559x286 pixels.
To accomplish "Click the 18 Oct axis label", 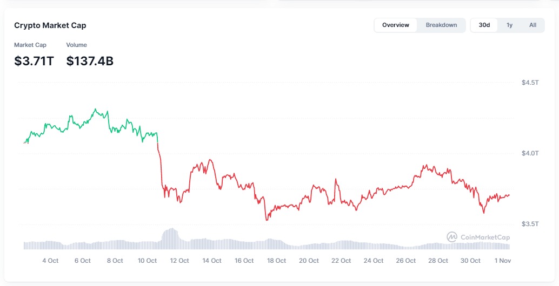I will [x=276, y=261].
